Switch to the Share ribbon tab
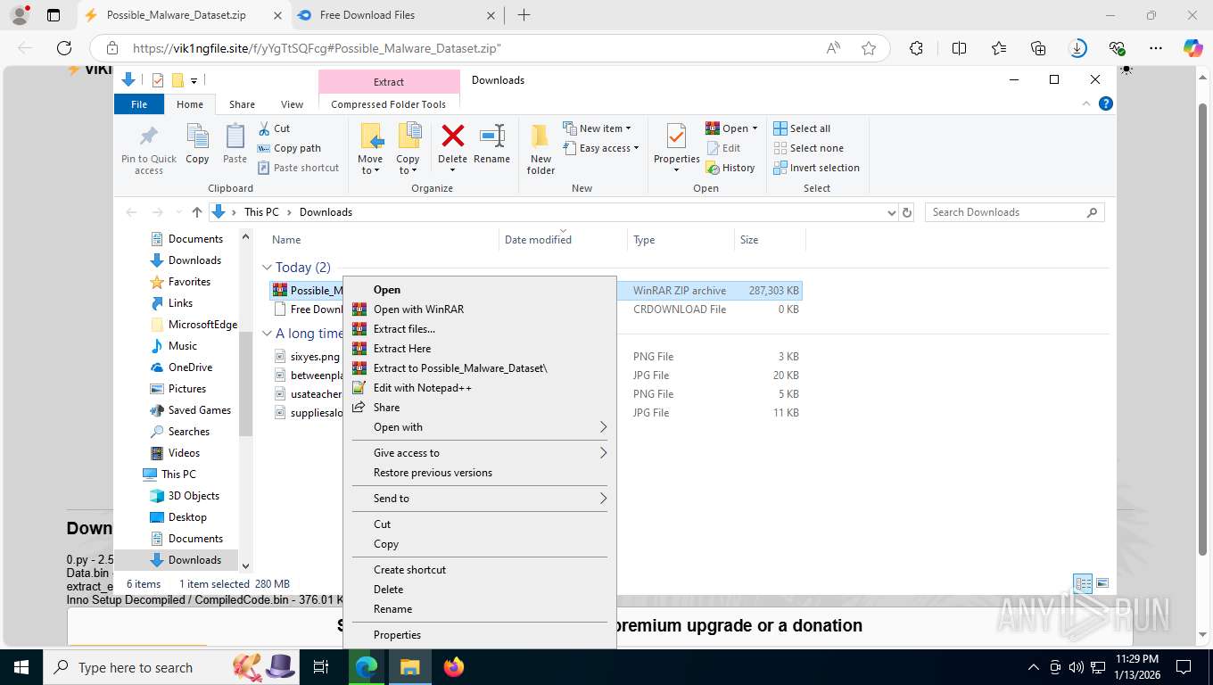Image resolution: width=1213 pixels, height=685 pixels. [x=242, y=104]
